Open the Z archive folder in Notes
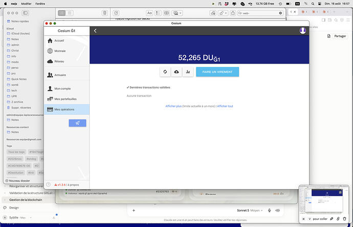Image resolution: width=353 pixels, height=227 pixels. (15, 102)
